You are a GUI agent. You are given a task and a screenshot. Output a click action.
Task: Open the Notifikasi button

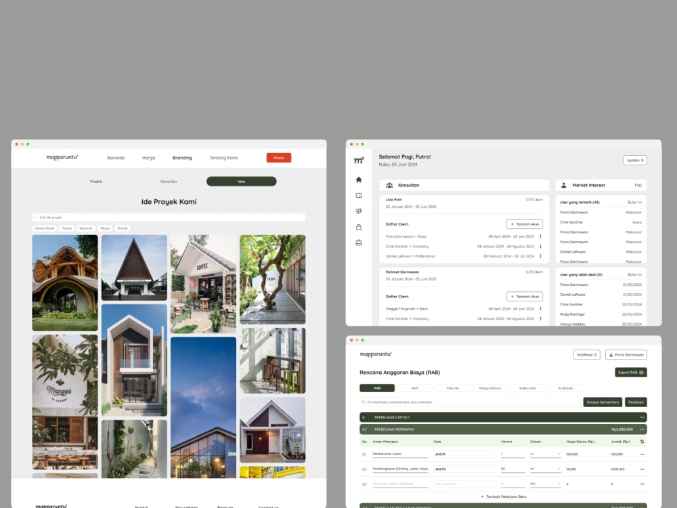(x=586, y=355)
